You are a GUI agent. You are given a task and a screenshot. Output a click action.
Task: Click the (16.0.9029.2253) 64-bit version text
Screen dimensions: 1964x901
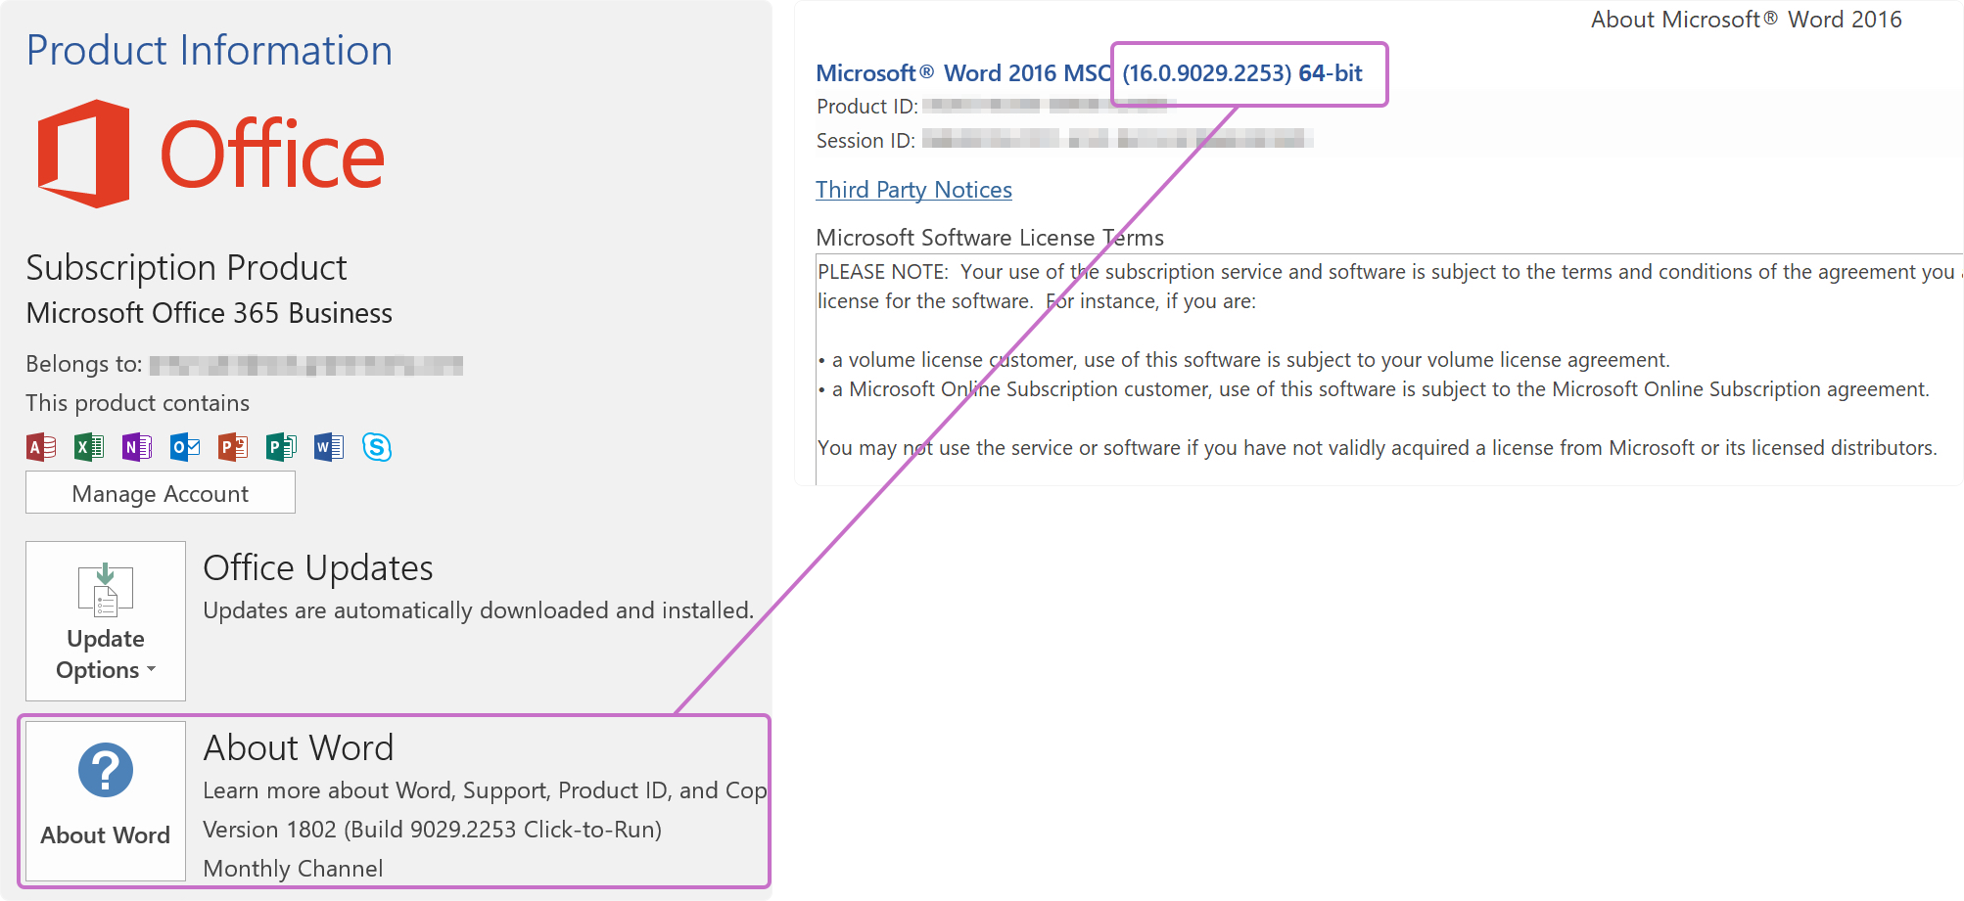tap(1242, 73)
